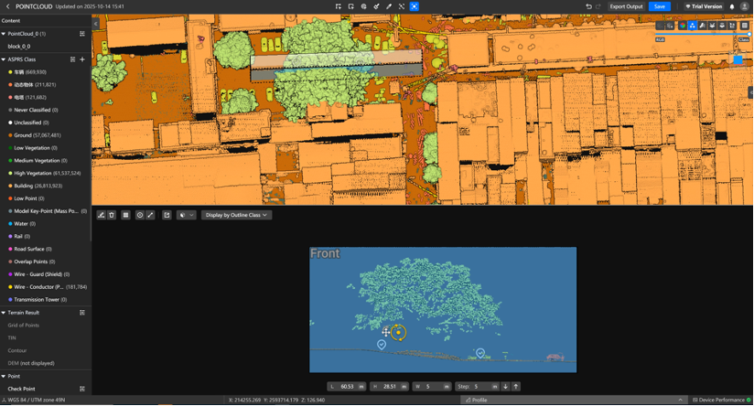Click the export icon in profile toolbar

tap(167, 215)
